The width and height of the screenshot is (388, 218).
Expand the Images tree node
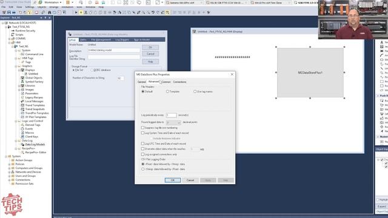(19, 90)
